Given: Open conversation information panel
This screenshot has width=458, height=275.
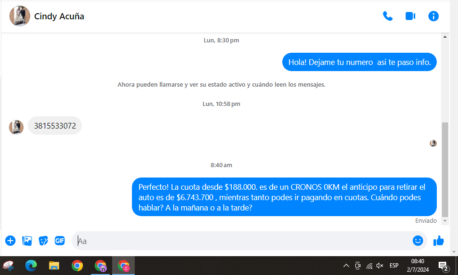Looking at the screenshot, I should [433, 16].
